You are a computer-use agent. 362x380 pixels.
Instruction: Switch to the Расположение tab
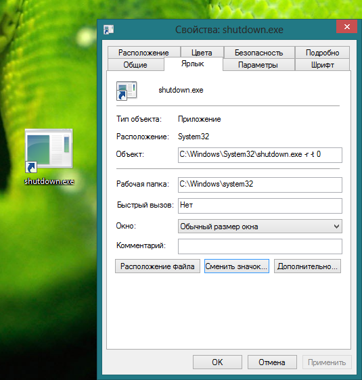pos(143,52)
